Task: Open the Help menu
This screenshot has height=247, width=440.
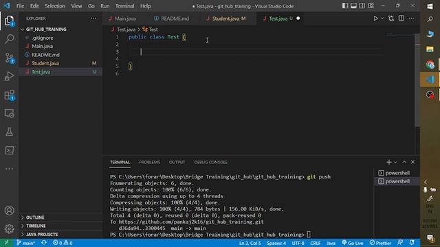Action: click(x=145, y=6)
